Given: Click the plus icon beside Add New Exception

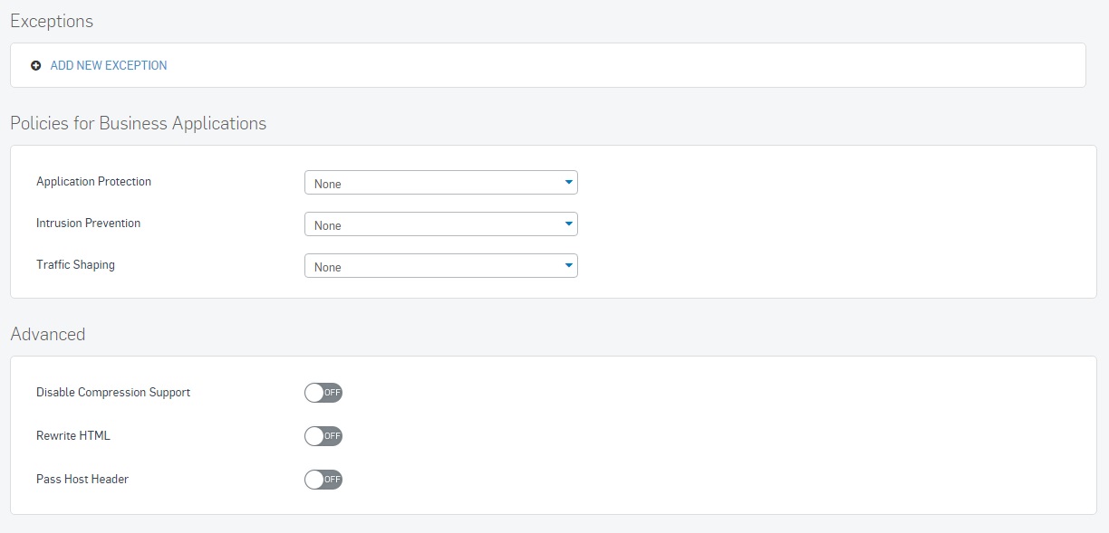Looking at the screenshot, I should [x=36, y=66].
